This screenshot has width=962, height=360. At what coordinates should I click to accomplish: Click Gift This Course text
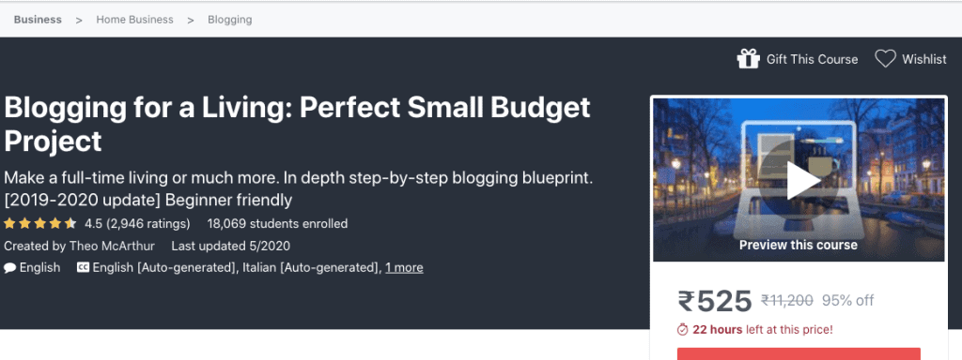point(813,59)
